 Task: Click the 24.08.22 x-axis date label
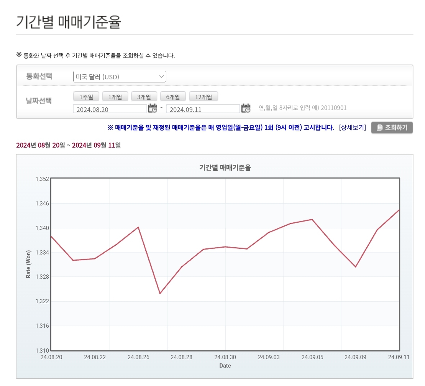click(95, 357)
